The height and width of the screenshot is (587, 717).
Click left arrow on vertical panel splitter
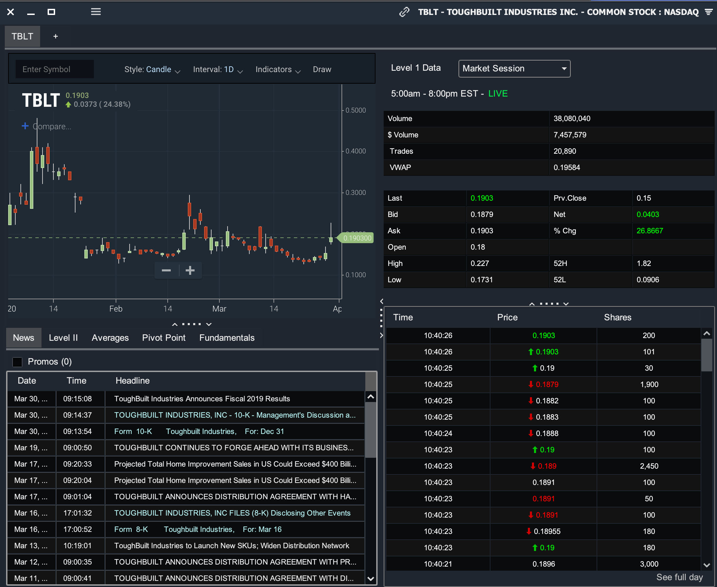click(x=382, y=301)
